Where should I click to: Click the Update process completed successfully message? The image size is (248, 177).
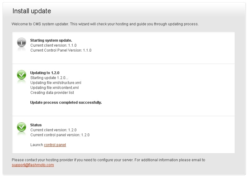click(x=66, y=103)
